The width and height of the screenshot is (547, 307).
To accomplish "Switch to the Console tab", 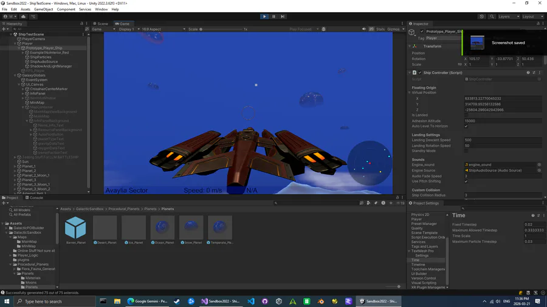I will pos(34,198).
